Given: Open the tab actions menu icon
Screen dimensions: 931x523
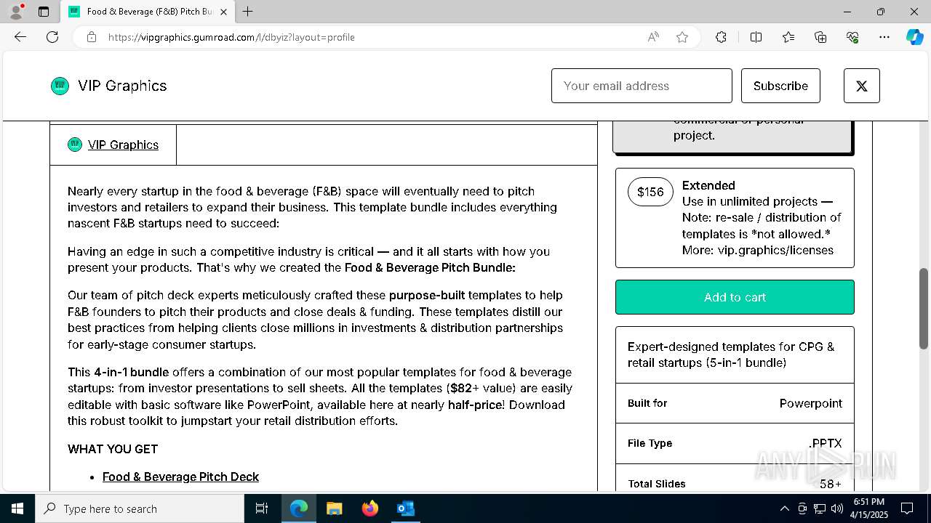Looking at the screenshot, I should (x=44, y=12).
